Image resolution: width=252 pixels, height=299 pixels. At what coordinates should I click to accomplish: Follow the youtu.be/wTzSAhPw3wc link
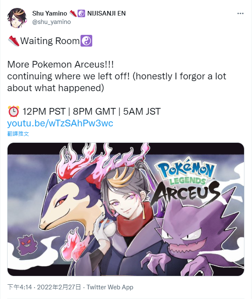(60, 123)
